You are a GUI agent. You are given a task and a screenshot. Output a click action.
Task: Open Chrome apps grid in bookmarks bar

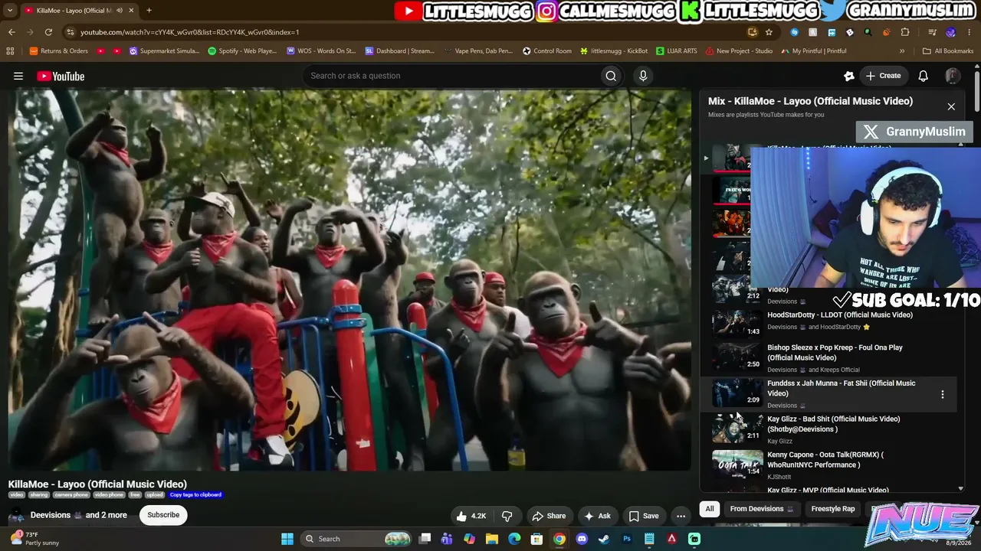click(x=10, y=51)
